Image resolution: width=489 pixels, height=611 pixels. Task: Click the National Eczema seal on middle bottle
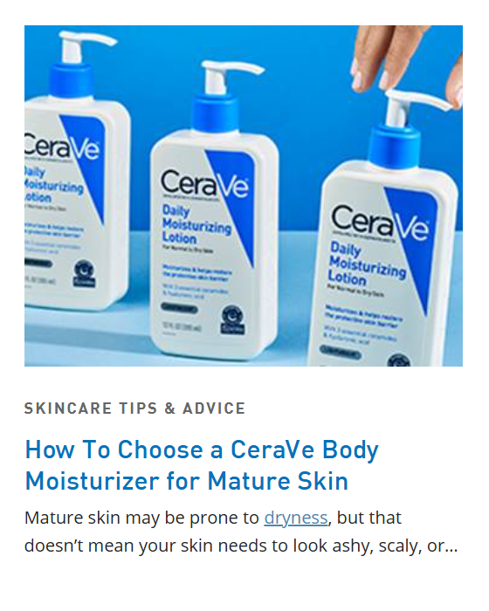[x=232, y=319]
